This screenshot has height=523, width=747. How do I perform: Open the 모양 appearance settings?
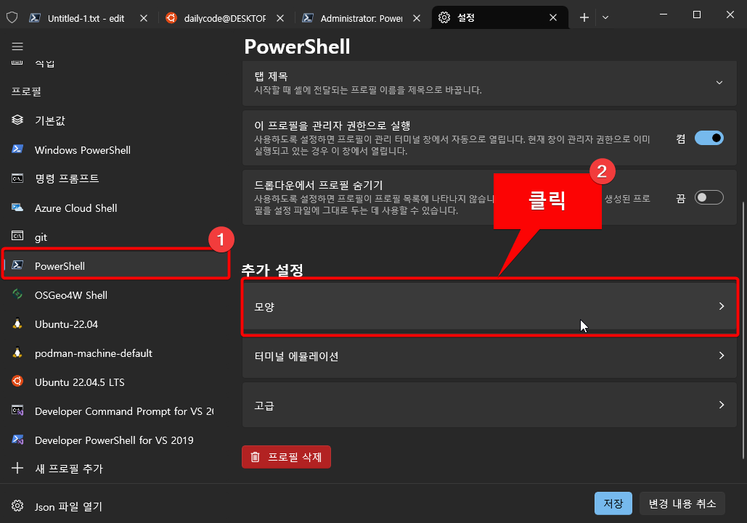[x=489, y=306]
